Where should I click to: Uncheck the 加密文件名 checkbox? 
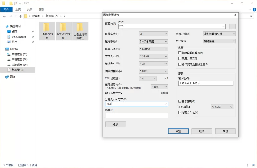(x=180, y=113)
